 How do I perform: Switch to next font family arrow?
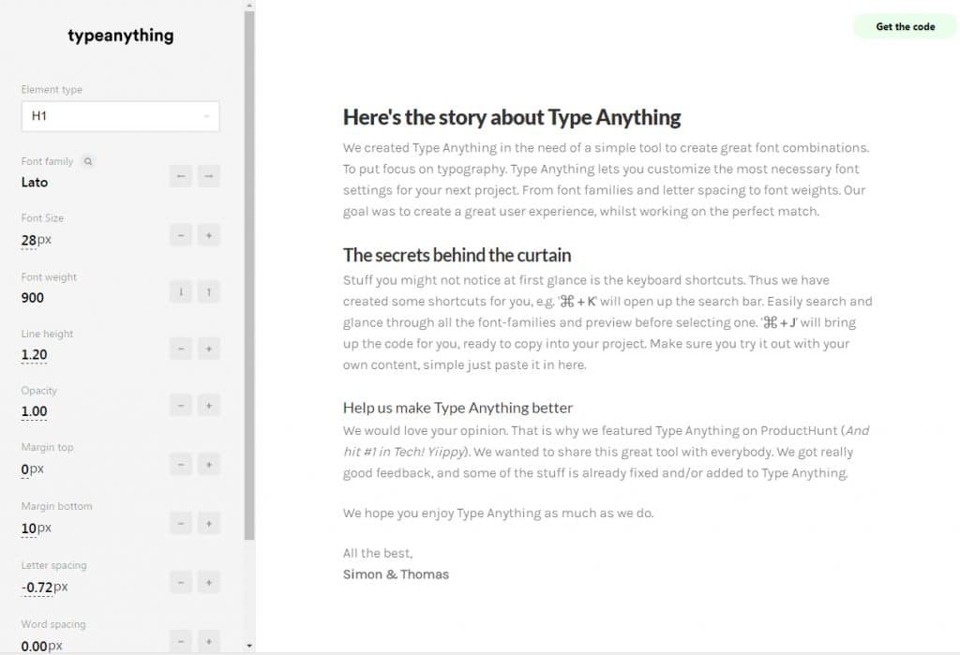pos(209,176)
